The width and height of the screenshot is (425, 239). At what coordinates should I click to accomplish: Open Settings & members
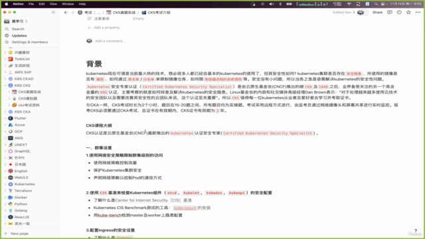click(29, 42)
